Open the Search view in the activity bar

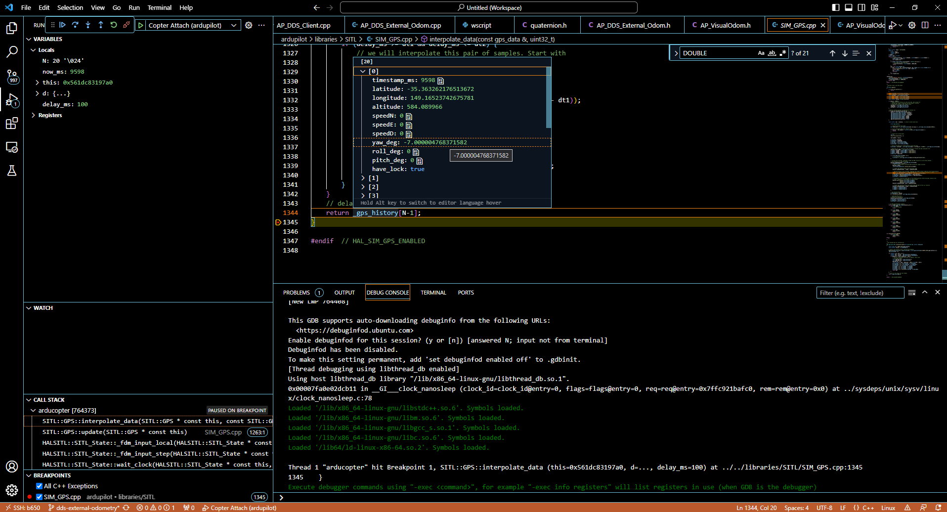click(x=12, y=51)
